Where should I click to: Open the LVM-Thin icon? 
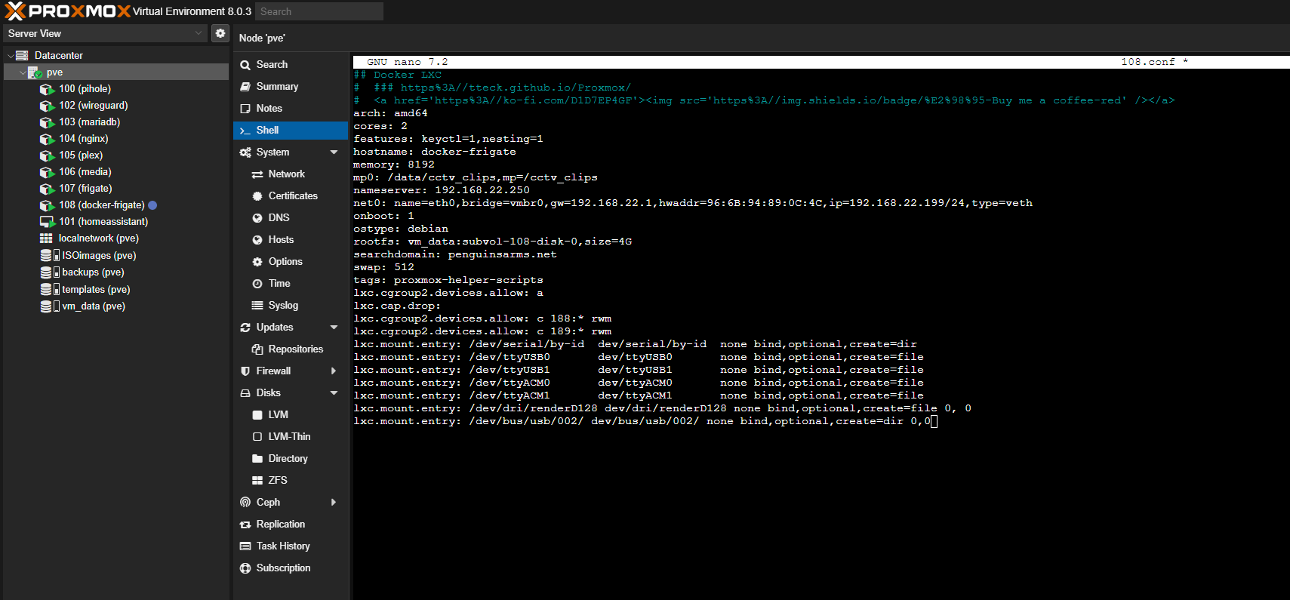(257, 437)
